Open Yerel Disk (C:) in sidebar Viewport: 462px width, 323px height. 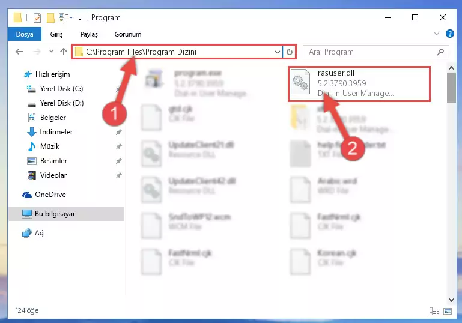[61, 89]
